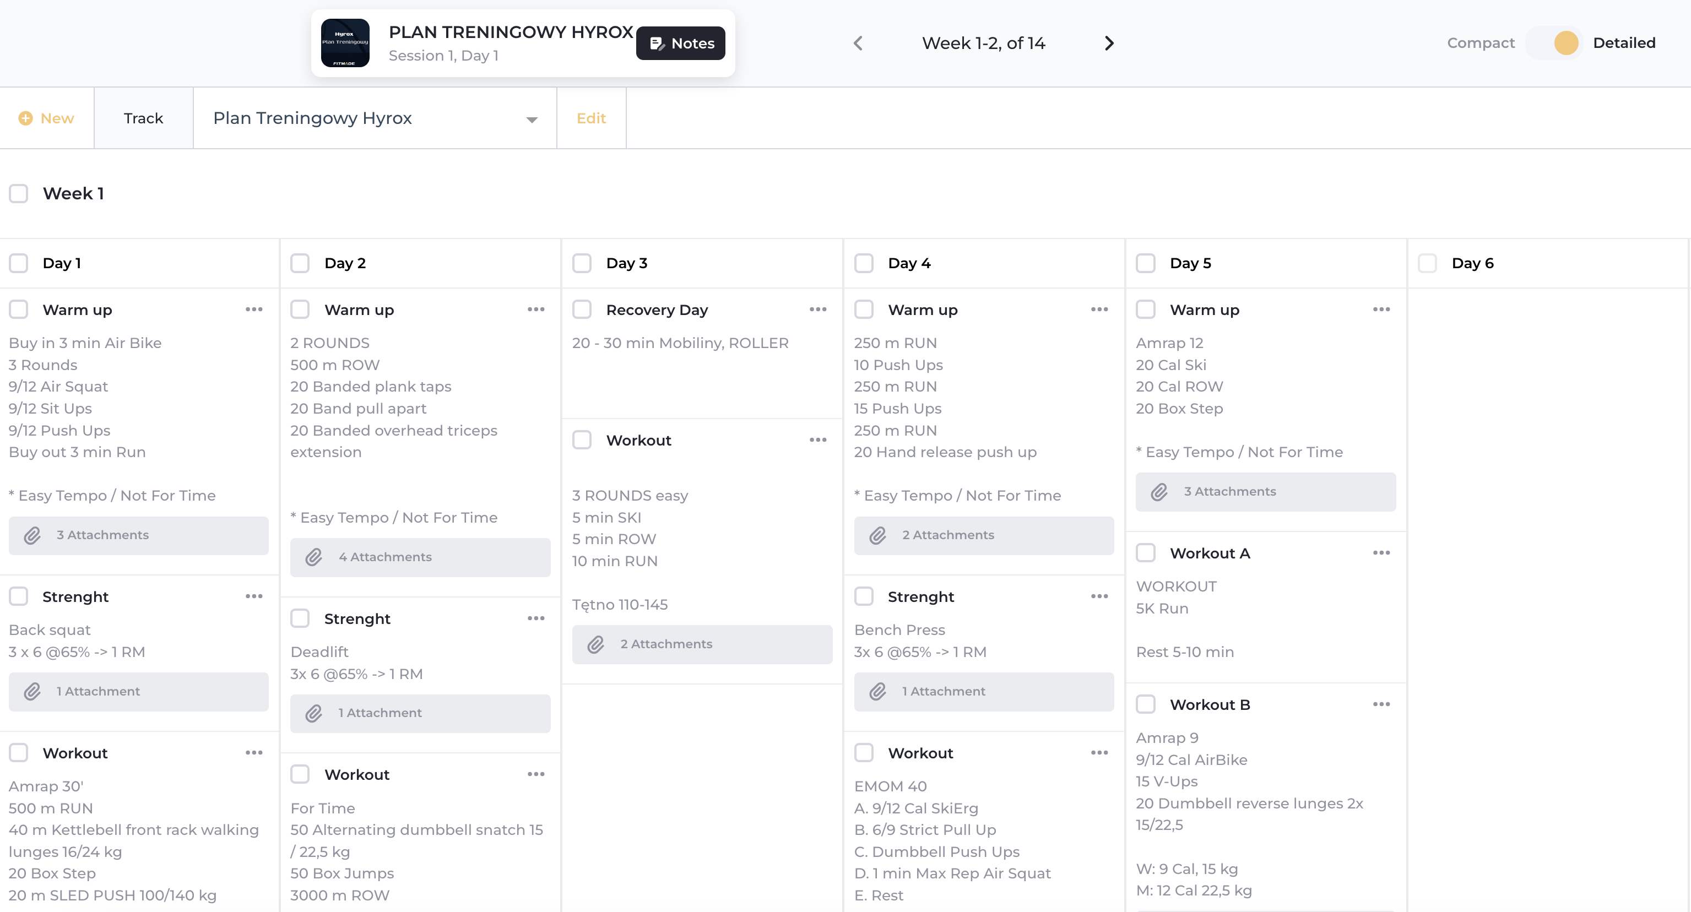The width and height of the screenshot is (1691, 912).
Task: Open more options for Day 1 Warm up
Action: (254, 310)
